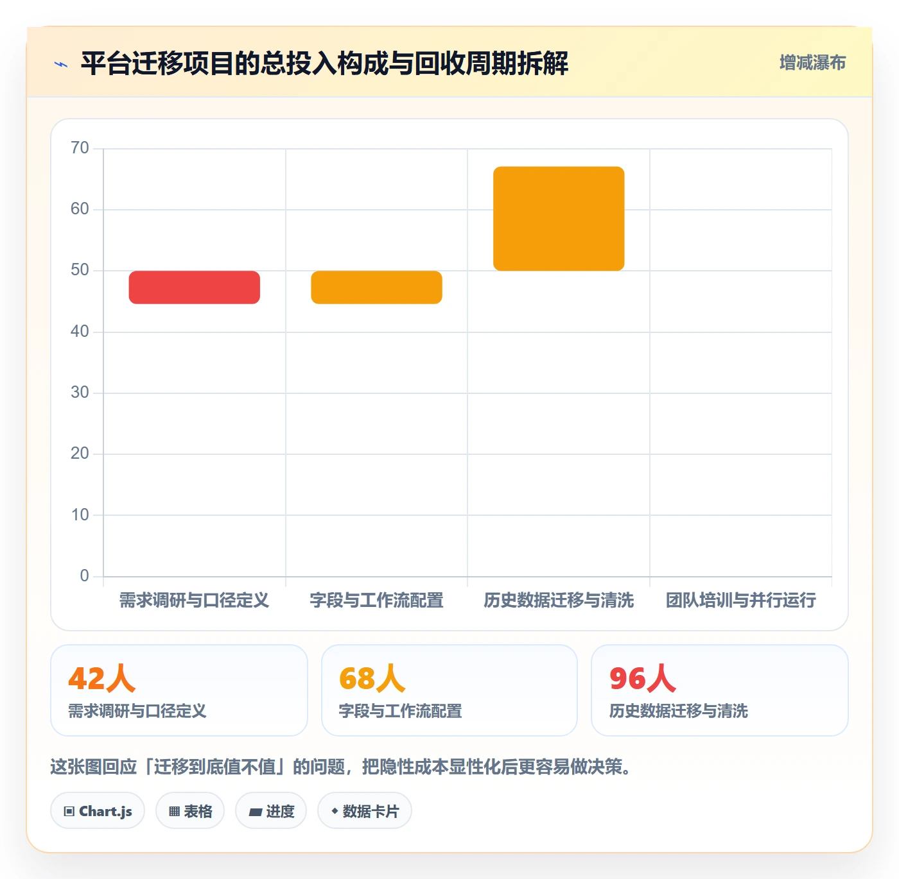Click the 字段与工作流配置 axis label
This screenshot has height=879, width=899.
376,601
